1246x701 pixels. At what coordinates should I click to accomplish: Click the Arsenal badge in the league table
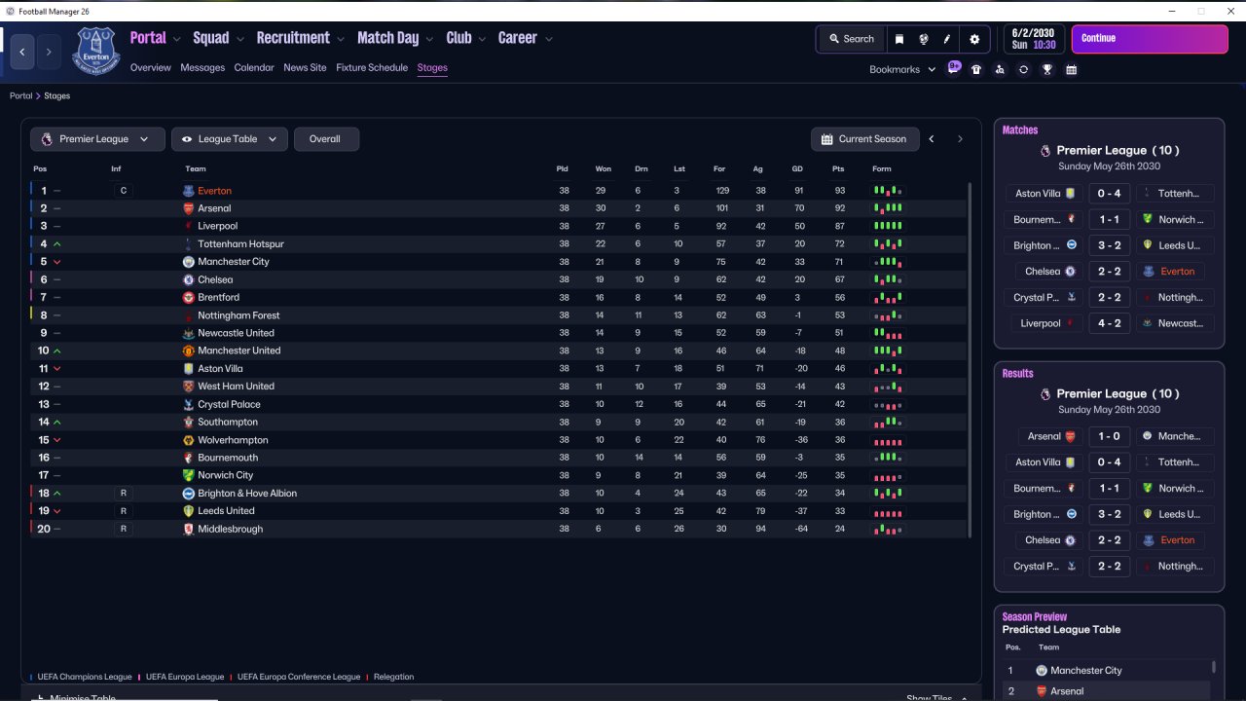click(189, 208)
